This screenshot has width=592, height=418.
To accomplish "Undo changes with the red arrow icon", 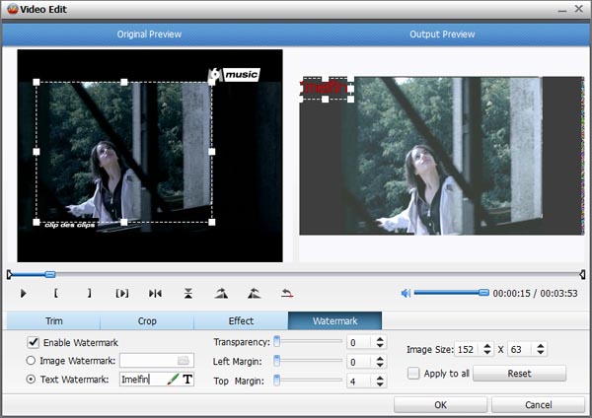I will (x=287, y=293).
